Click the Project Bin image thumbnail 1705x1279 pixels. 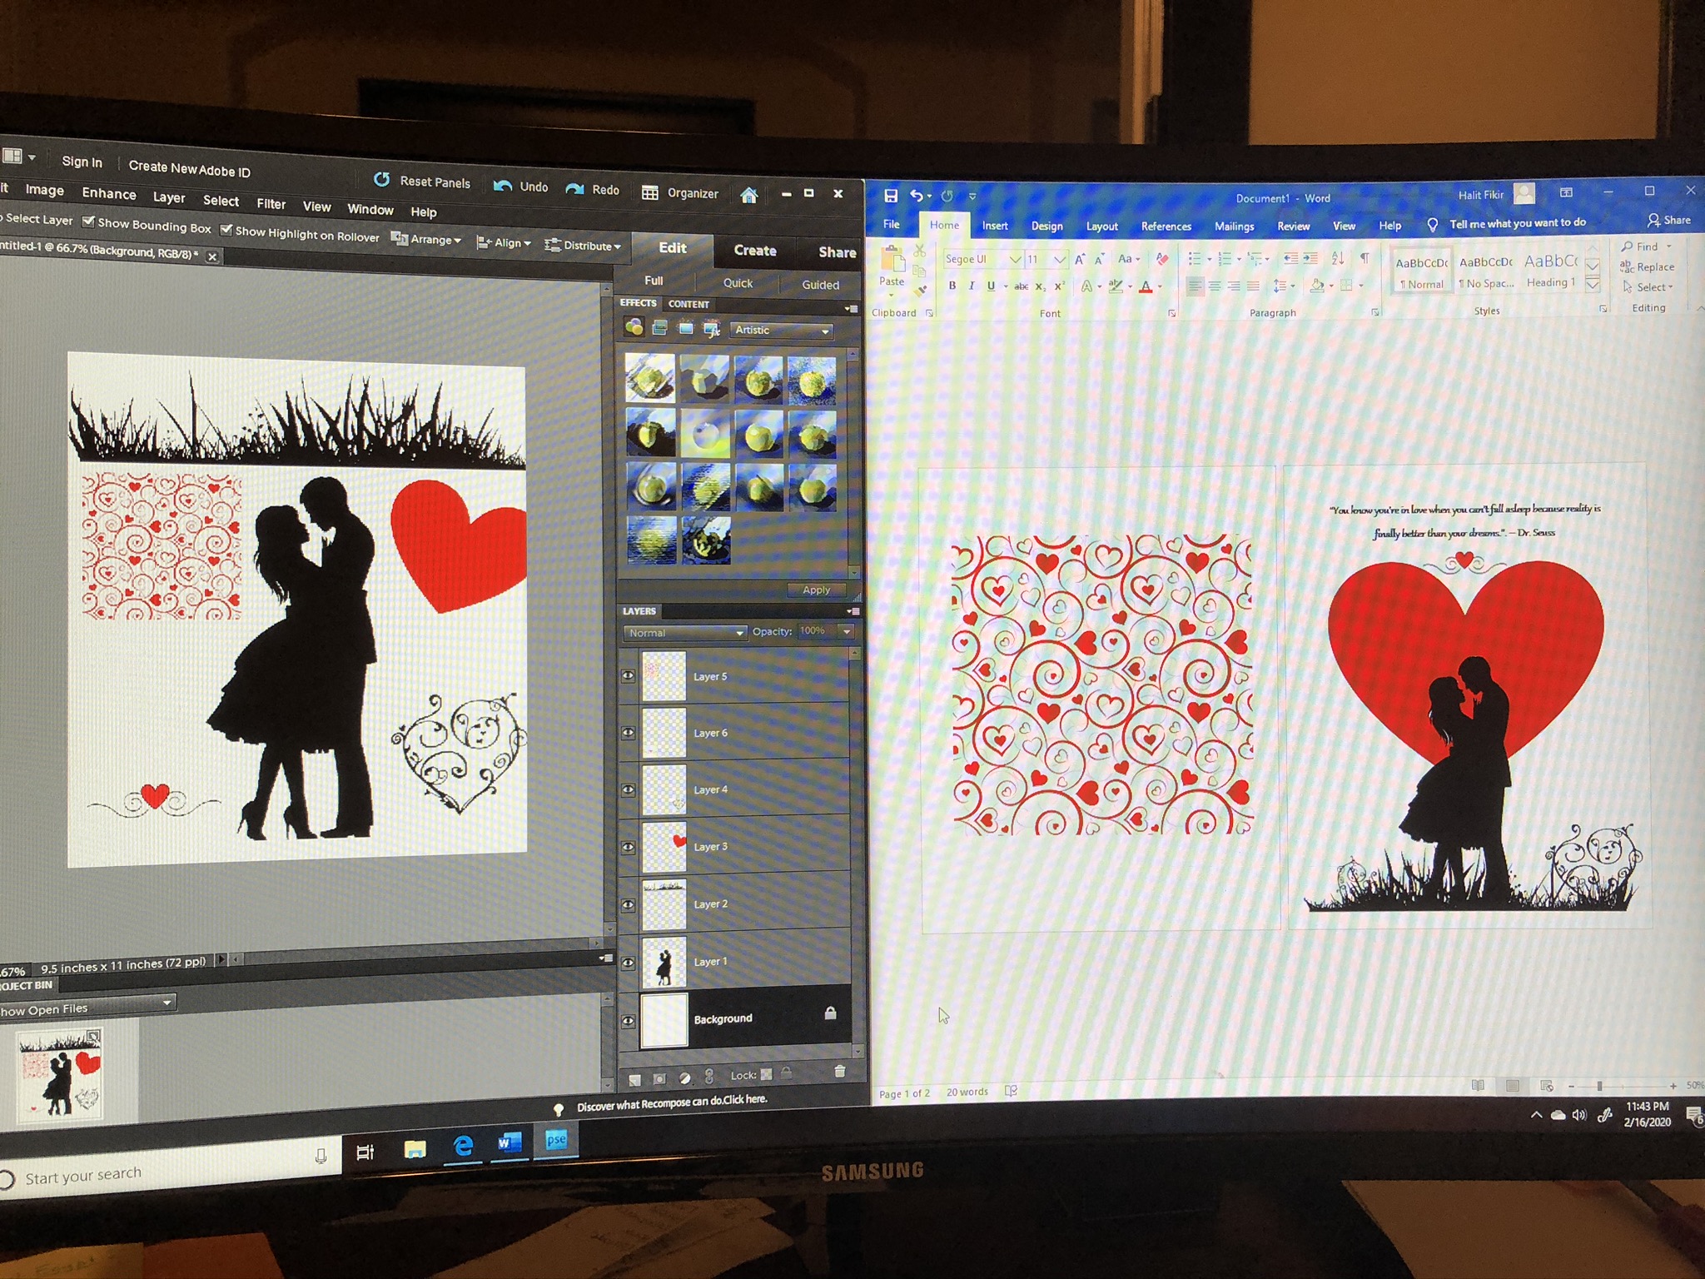59,1074
